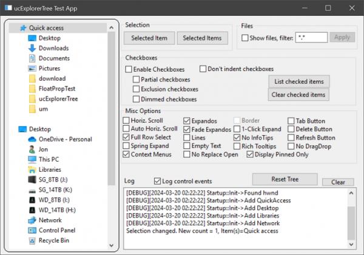Uncheck No InfoTips
This screenshot has height=255, width=364.
[x=237, y=138]
